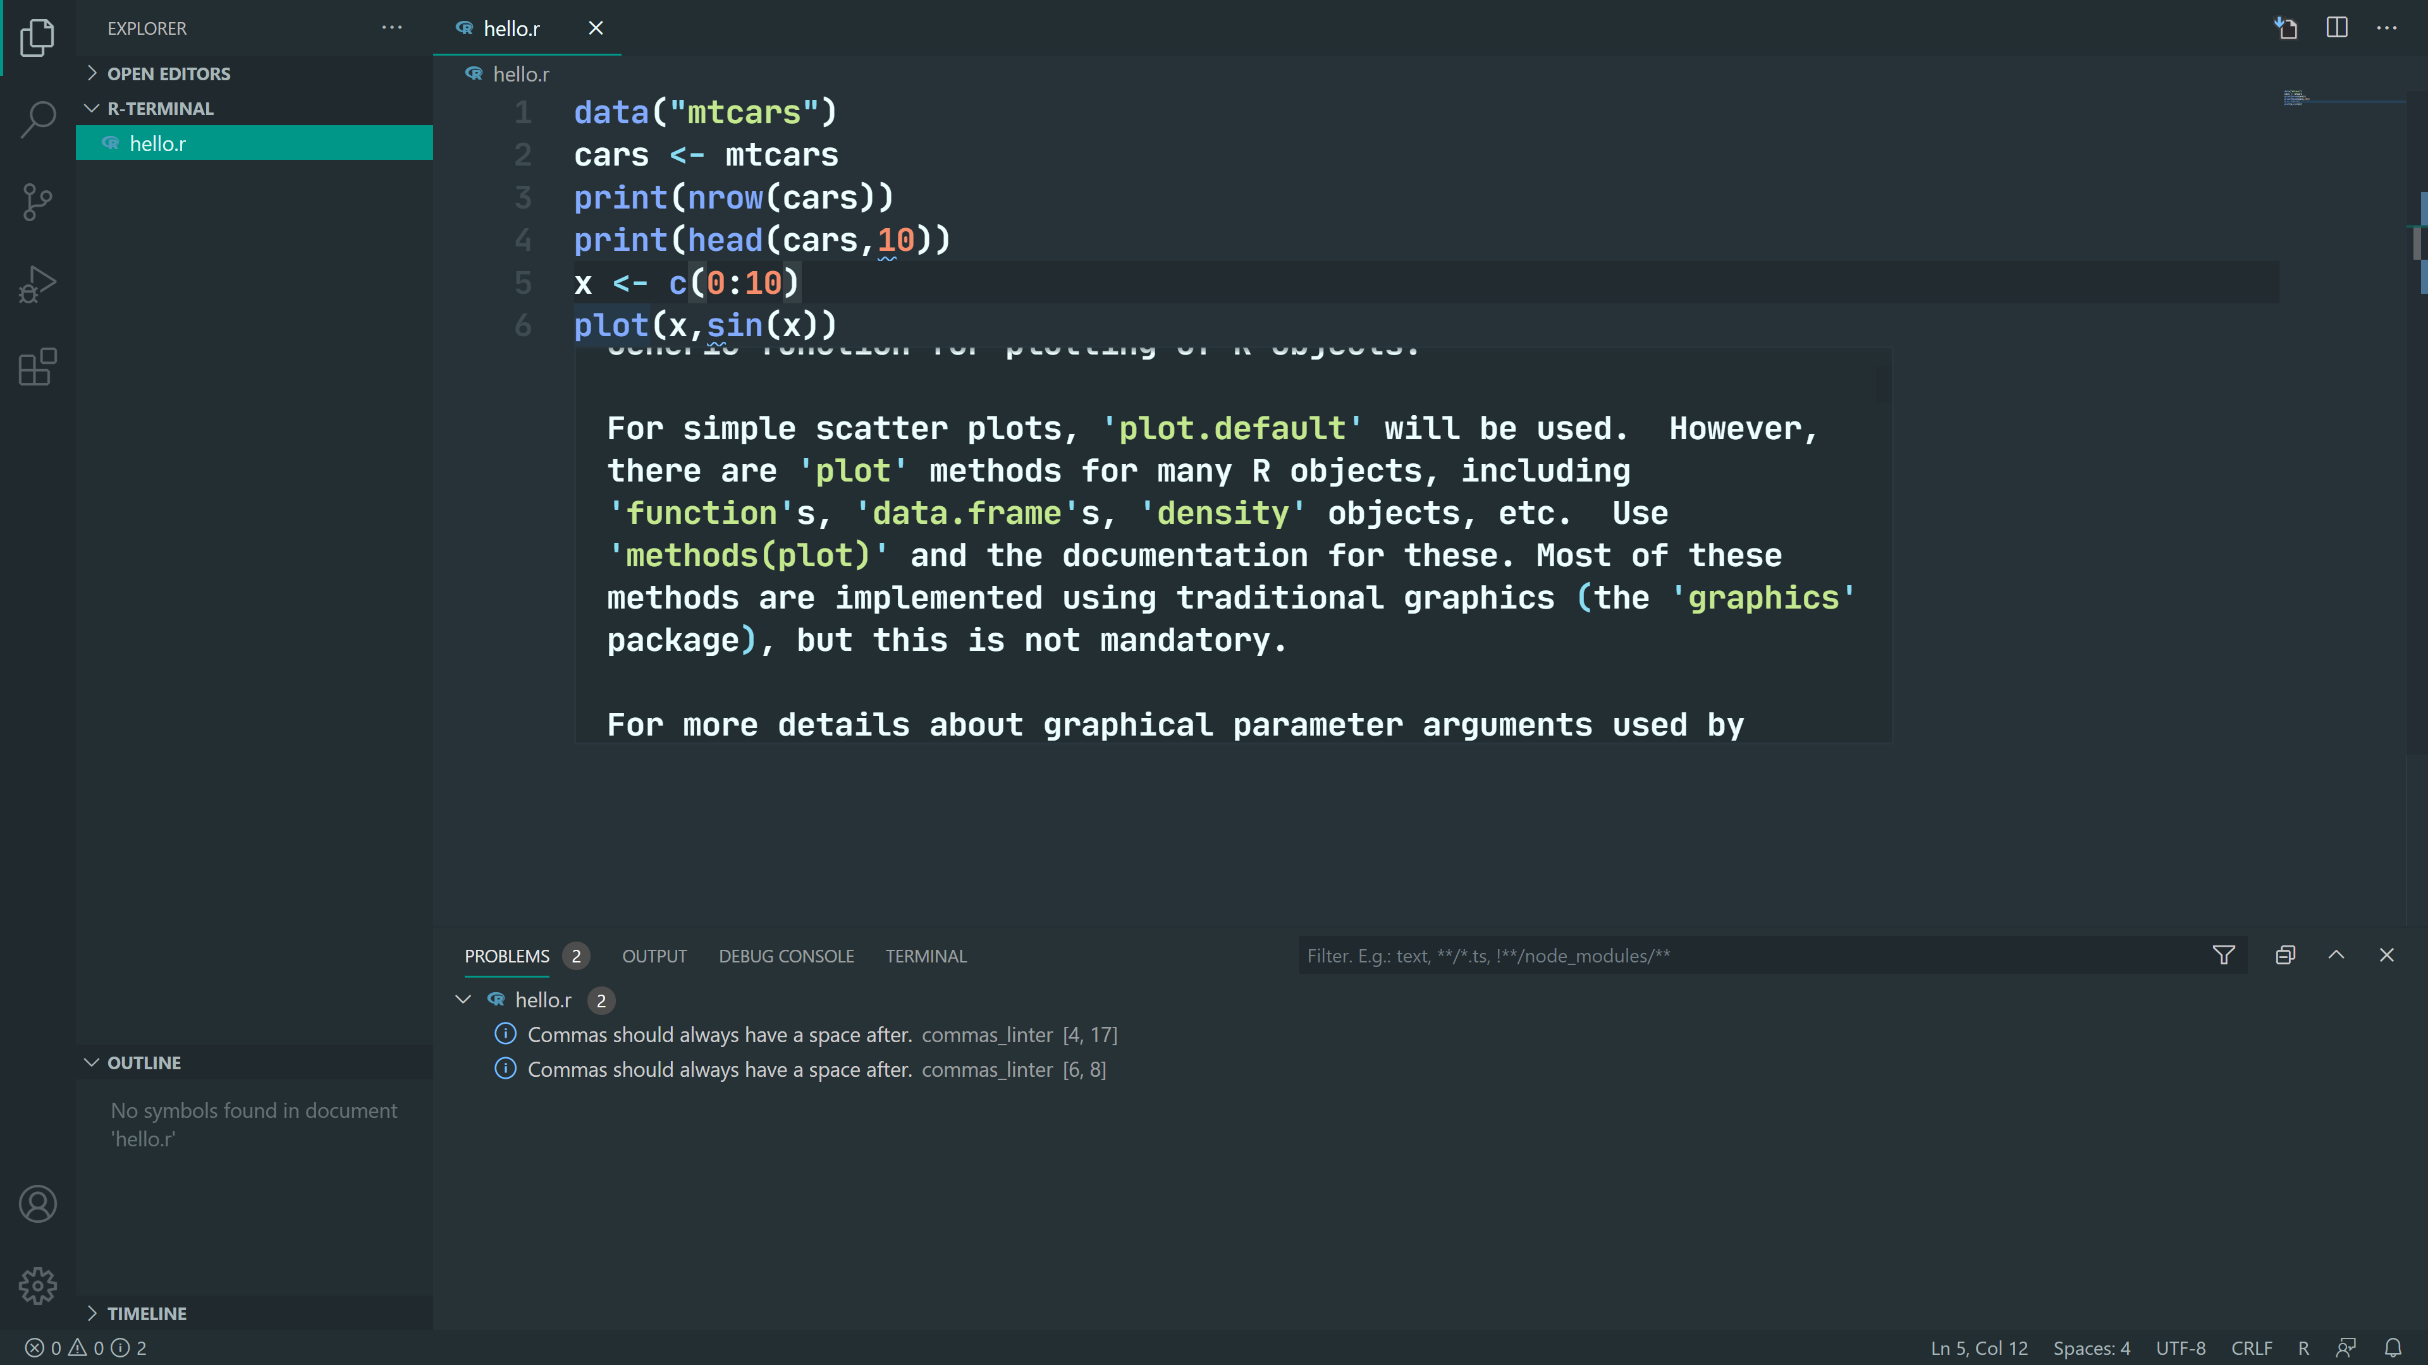Switch to the TERMINAL tab

(x=926, y=955)
